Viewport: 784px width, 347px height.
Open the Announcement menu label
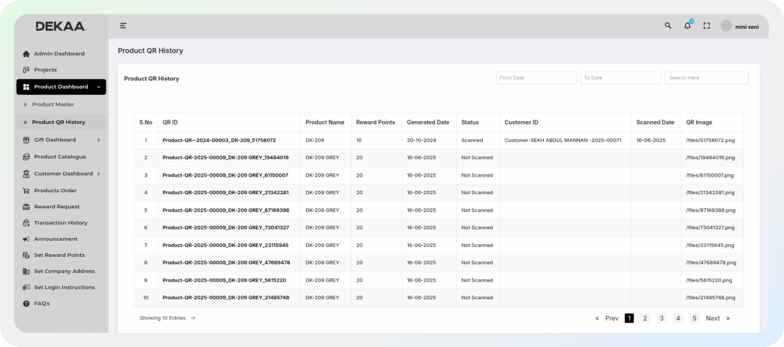(56, 239)
